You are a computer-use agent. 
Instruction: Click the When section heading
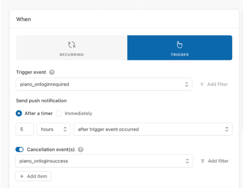tap(24, 19)
